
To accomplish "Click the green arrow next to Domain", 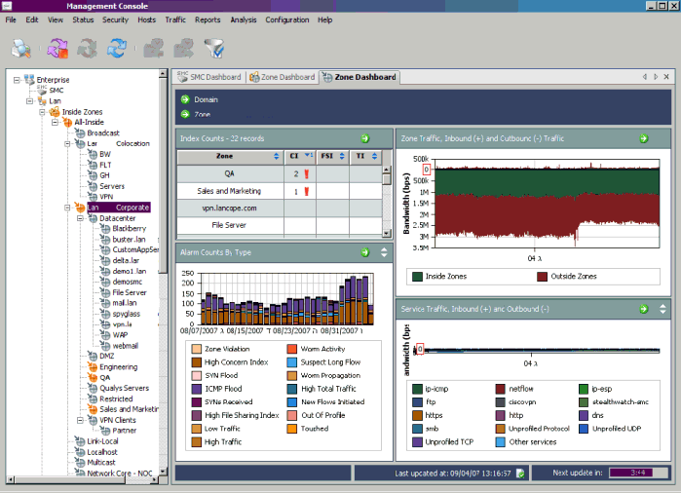I will [185, 99].
